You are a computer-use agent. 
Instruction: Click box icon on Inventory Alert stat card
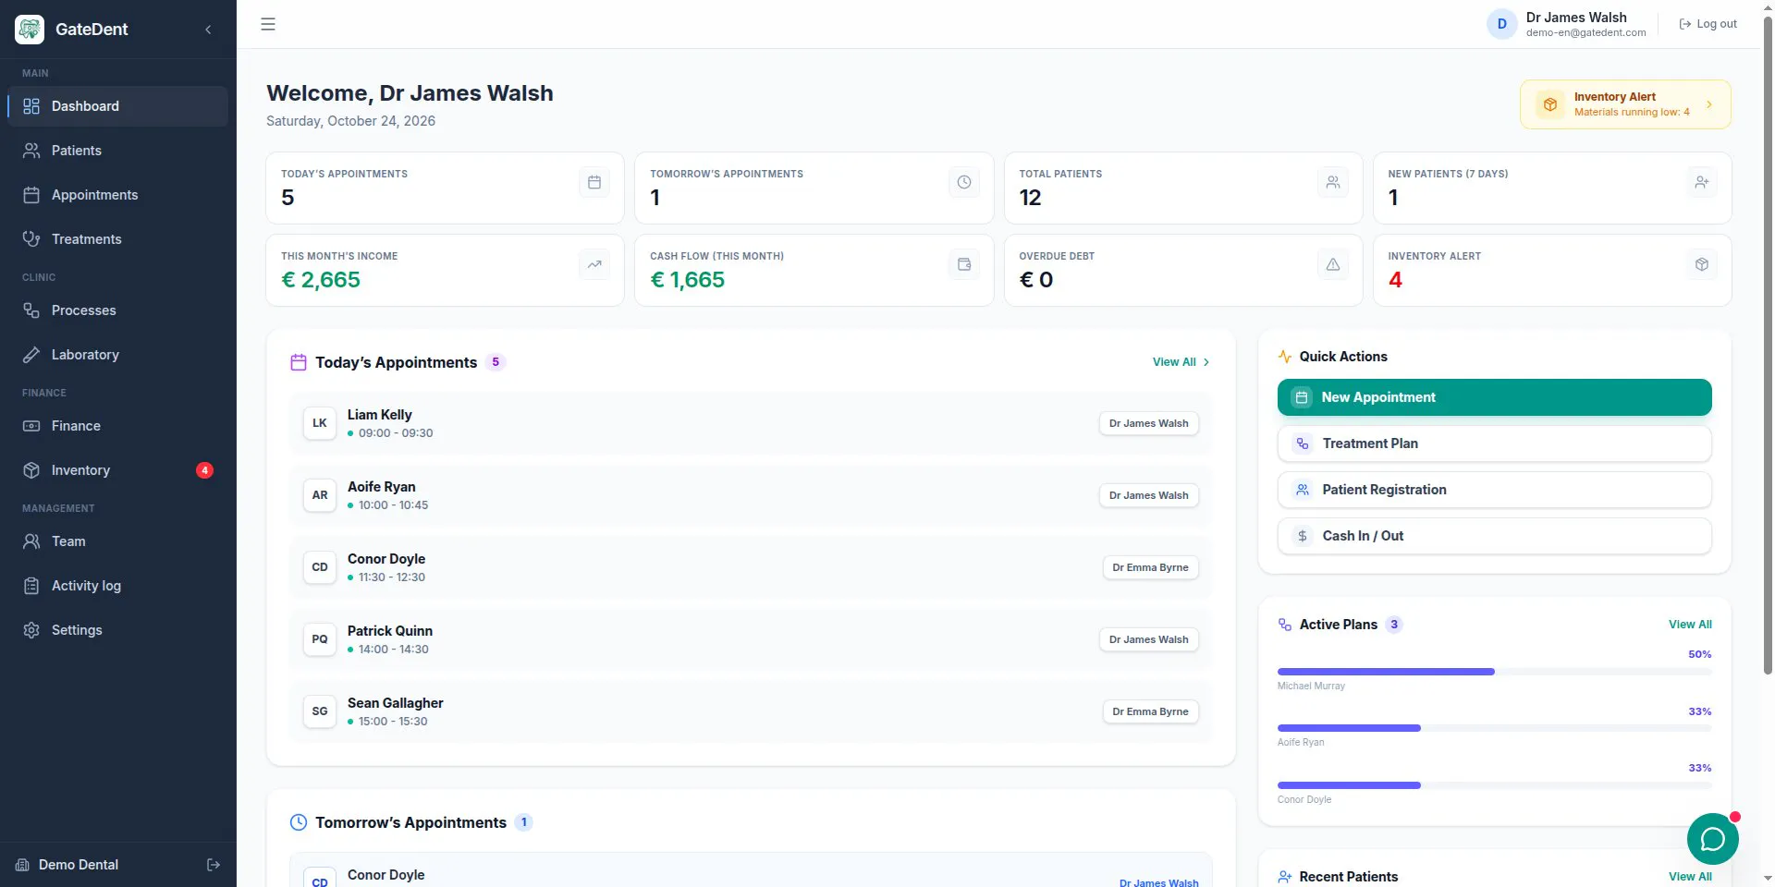point(1702,264)
